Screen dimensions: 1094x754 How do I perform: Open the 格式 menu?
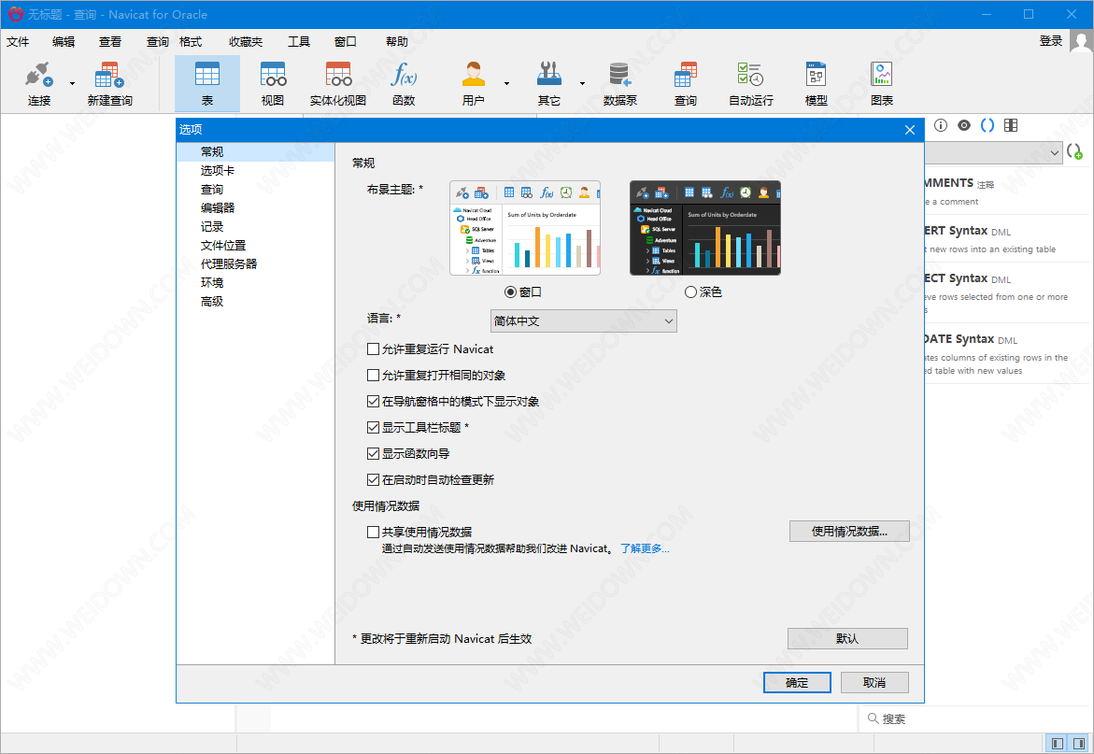[191, 42]
